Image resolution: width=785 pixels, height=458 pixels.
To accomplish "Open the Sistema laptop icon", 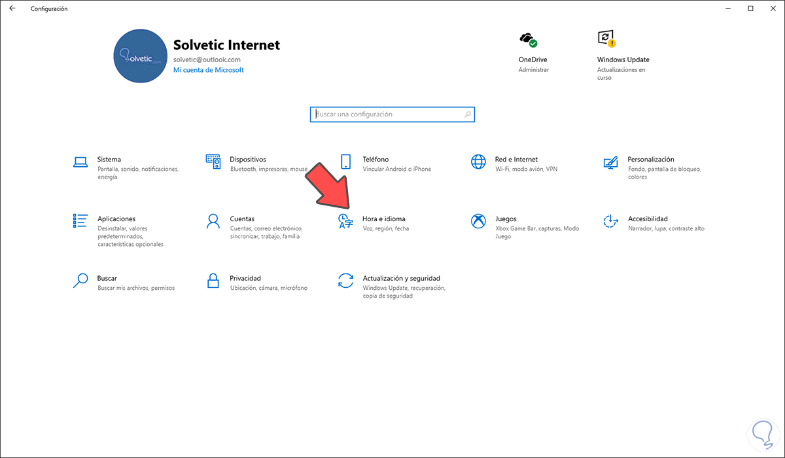I will pos(80,162).
